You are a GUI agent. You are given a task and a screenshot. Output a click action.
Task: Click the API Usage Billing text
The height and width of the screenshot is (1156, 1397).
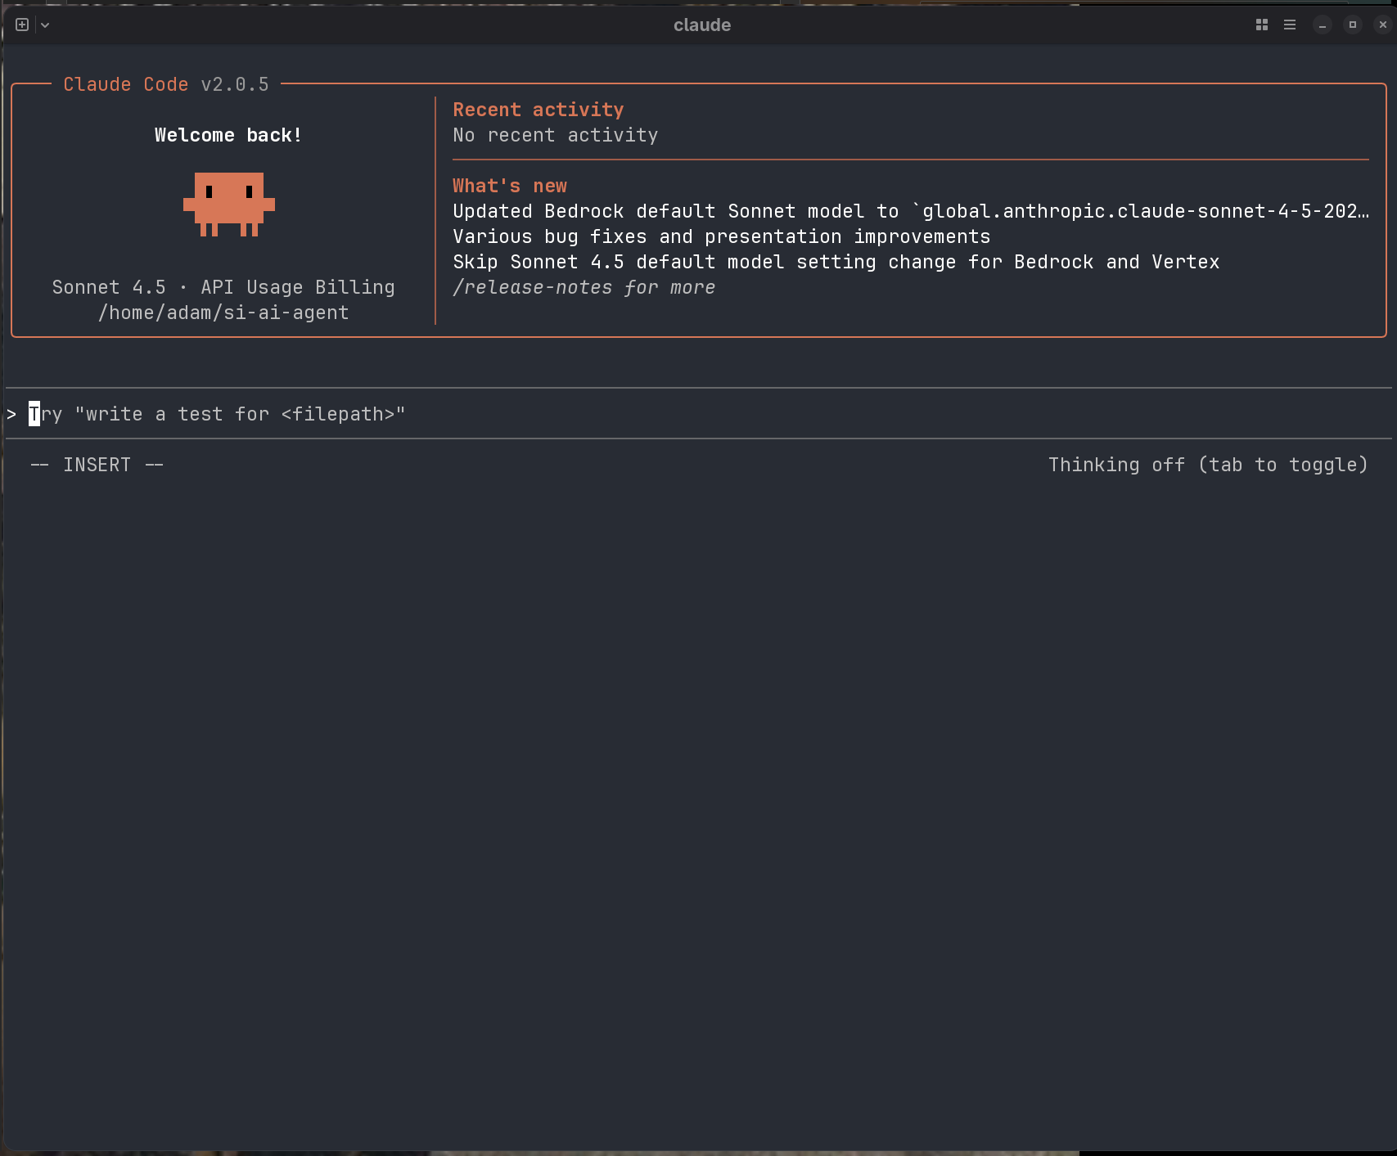pos(298,287)
